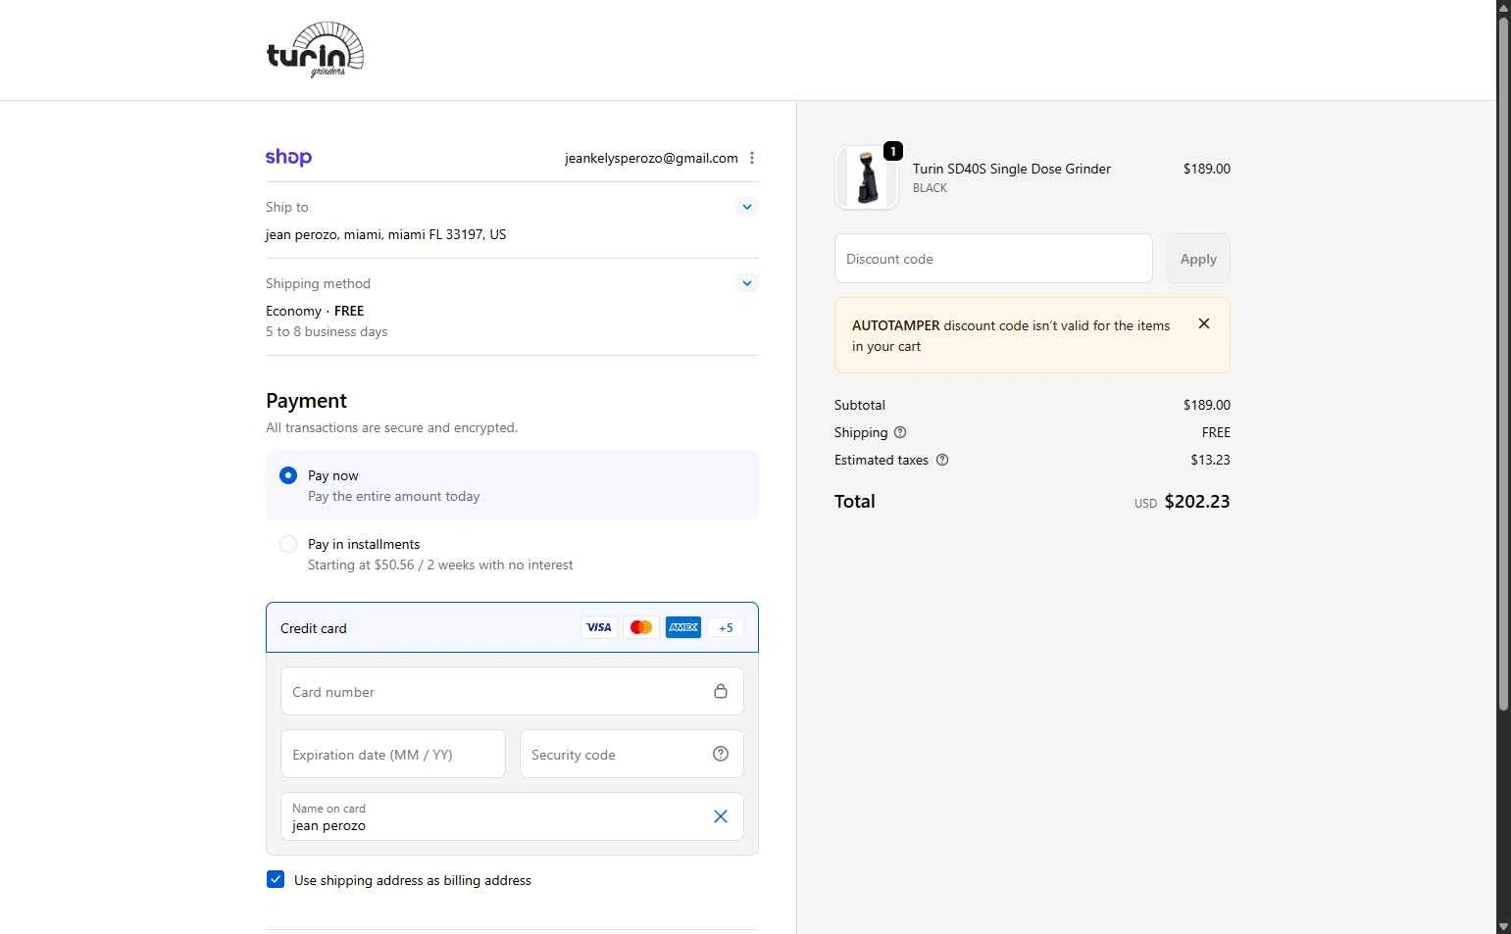
Task: Open the account options three-dot menu
Action: click(752, 158)
